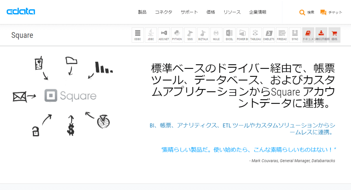The height and width of the screenshot is (190, 351).
Task: Open the ODBC driver icon
Action: click(138, 35)
